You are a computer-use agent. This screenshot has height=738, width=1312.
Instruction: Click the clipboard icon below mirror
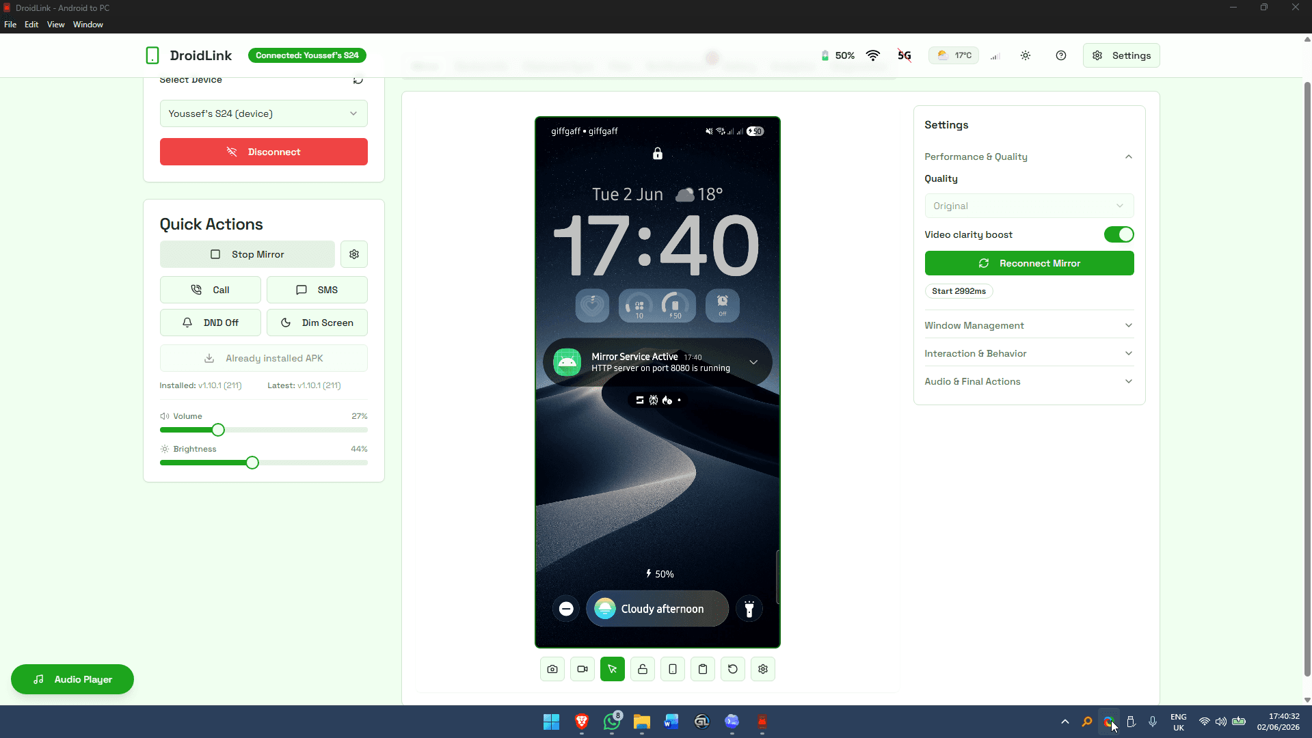pyautogui.click(x=703, y=669)
